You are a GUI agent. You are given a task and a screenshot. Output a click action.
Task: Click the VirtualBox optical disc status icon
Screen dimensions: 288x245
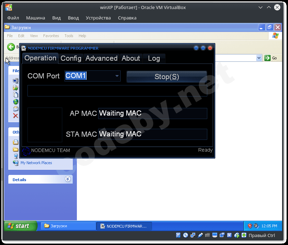[x=185, y=235]
